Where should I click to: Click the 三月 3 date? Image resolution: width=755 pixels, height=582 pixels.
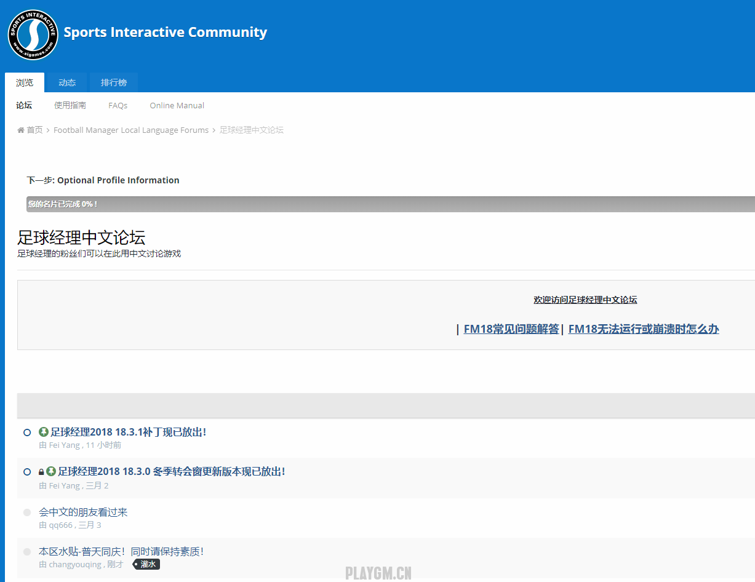[90, 525]
